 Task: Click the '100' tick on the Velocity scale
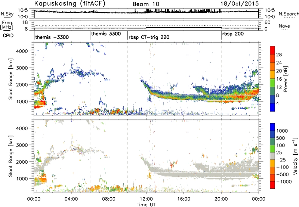click(x=281, y=145)
